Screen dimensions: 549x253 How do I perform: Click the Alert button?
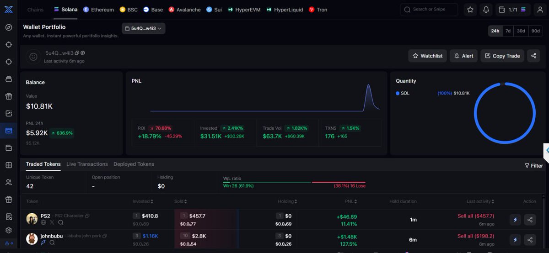coord(463,56)
